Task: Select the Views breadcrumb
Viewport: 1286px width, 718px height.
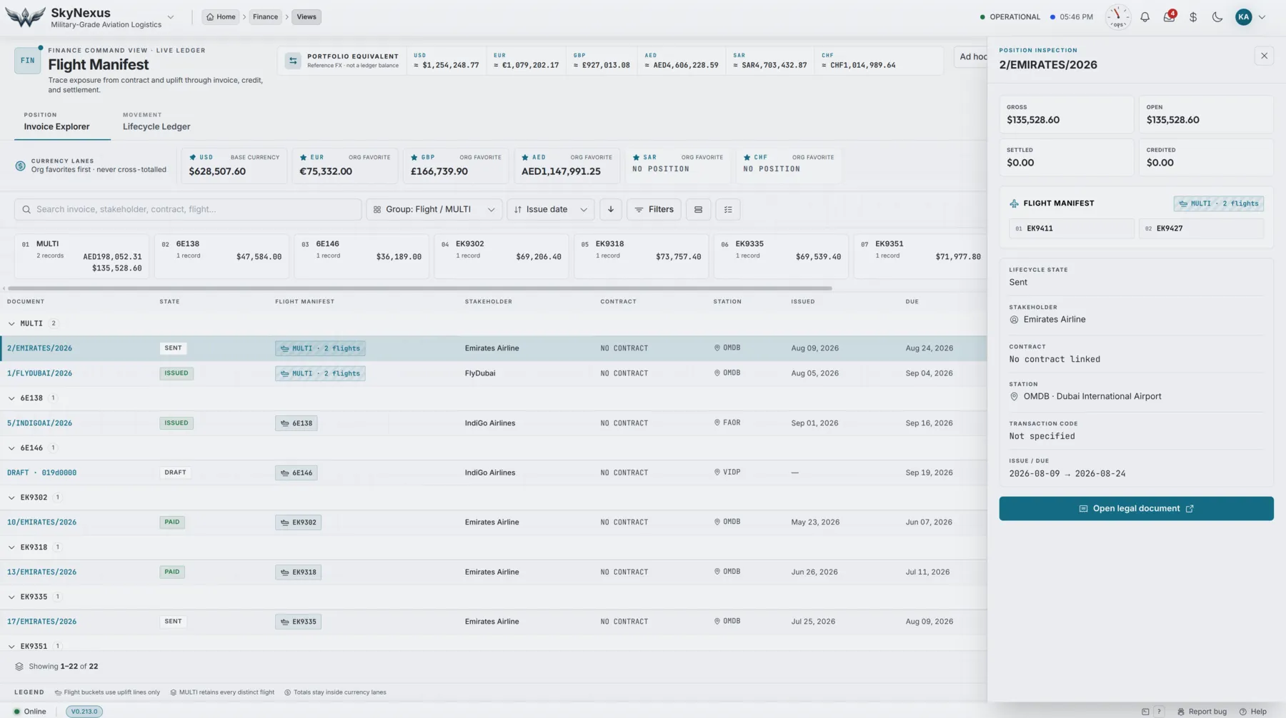Action: tap(306, 17)
